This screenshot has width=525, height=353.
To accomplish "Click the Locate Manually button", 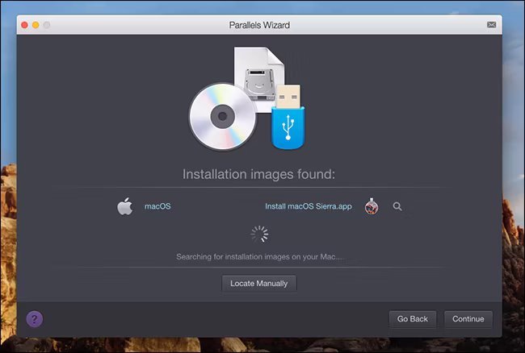I will coord(258,284).
